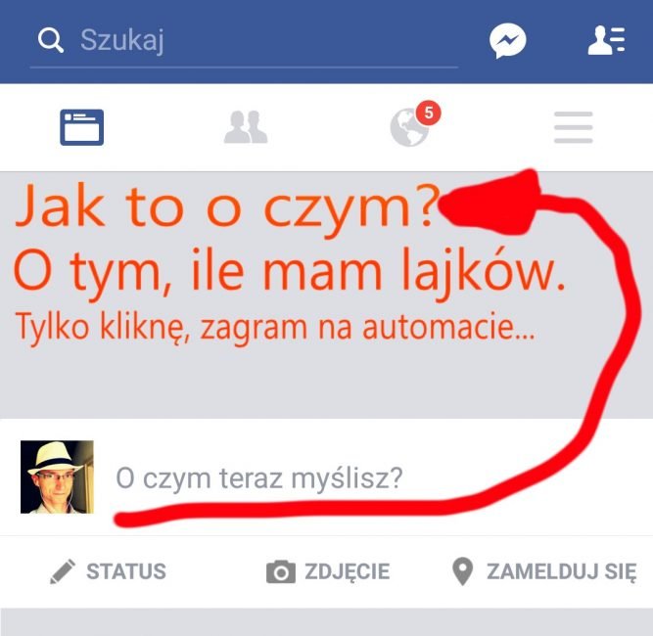Click the "O tym, ile mam lajków." line

[x=290, y=271]
